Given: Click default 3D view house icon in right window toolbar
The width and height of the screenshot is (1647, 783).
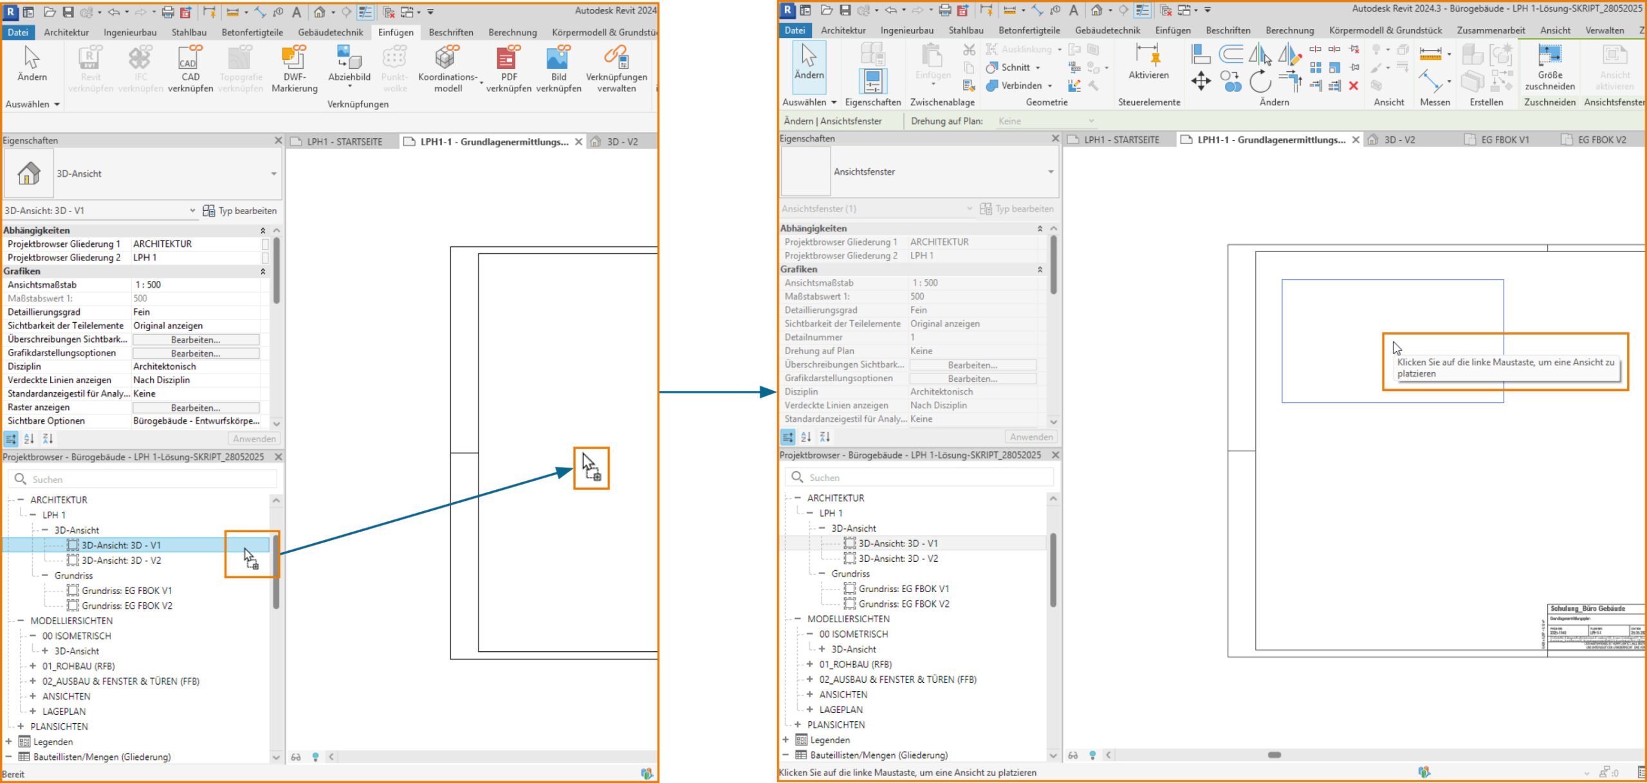Looking at the screenshot, I should [x=1097, y=10].
